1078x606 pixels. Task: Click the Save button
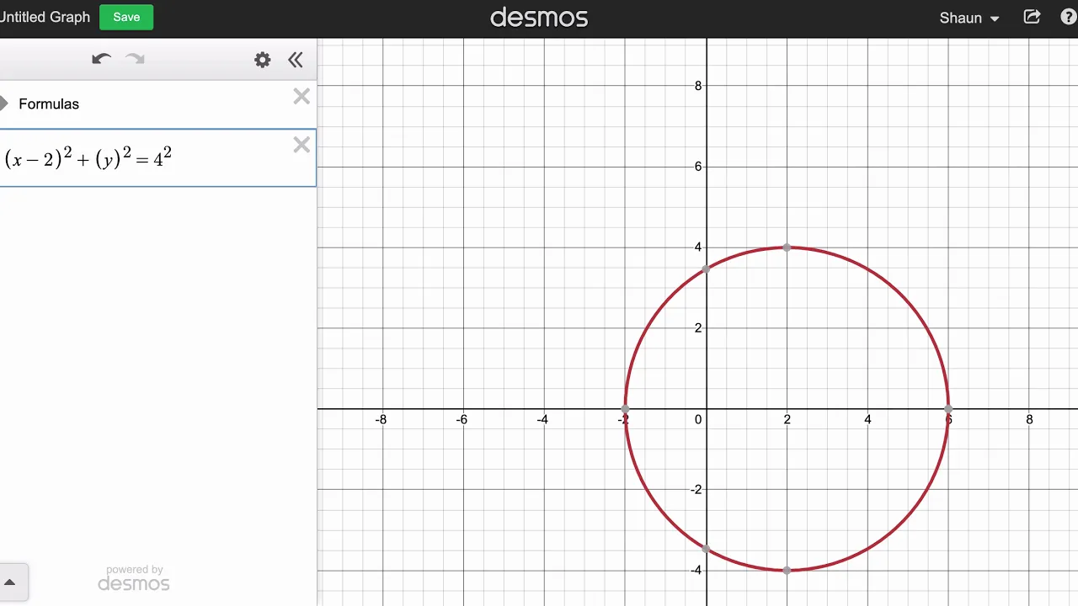pos(126,17)
